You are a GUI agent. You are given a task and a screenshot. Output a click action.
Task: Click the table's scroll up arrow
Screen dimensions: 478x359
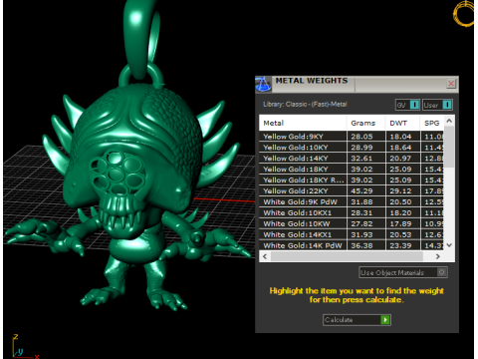tap(449, 121)
